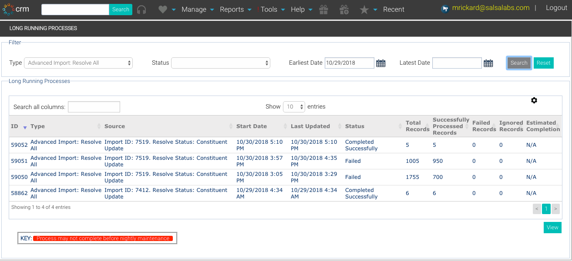Expand the Type filter dropdown
The height and width of the screenshot is (261, 572).
click(78, 63)
